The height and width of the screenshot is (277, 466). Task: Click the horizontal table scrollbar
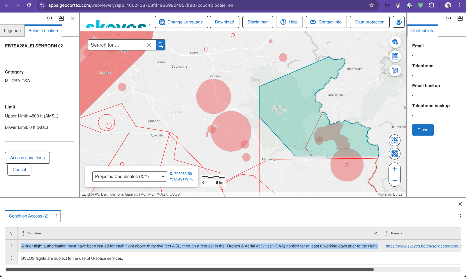[x=189, y=269]
